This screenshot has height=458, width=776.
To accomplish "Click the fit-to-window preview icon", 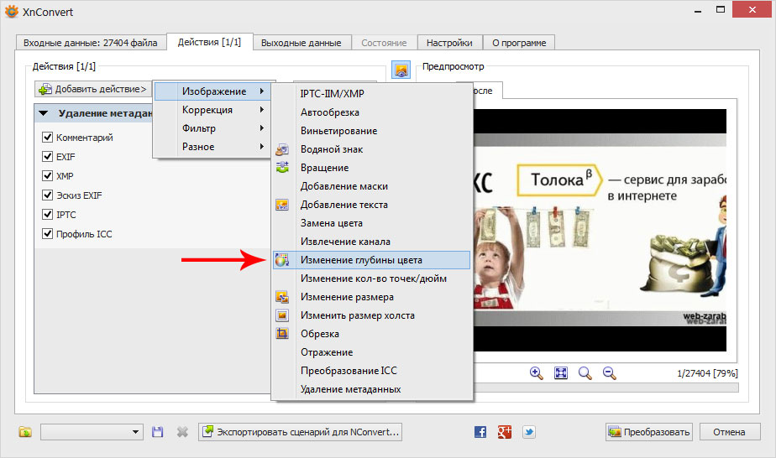I will [x=561, y=373].
